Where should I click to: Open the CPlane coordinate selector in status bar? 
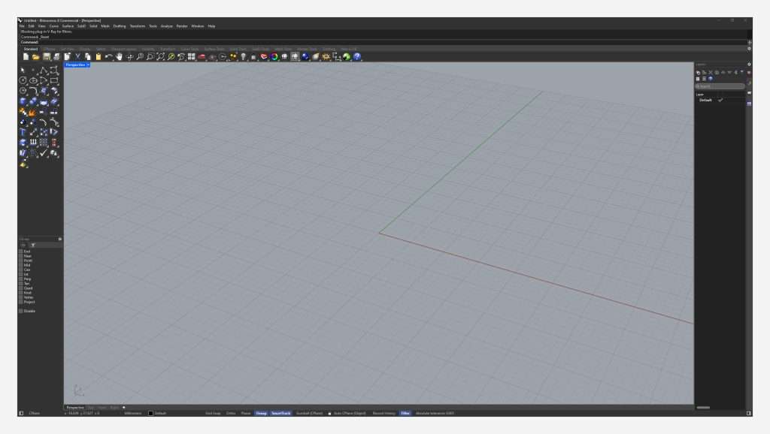pyautogui.click(x=35, y=414)
